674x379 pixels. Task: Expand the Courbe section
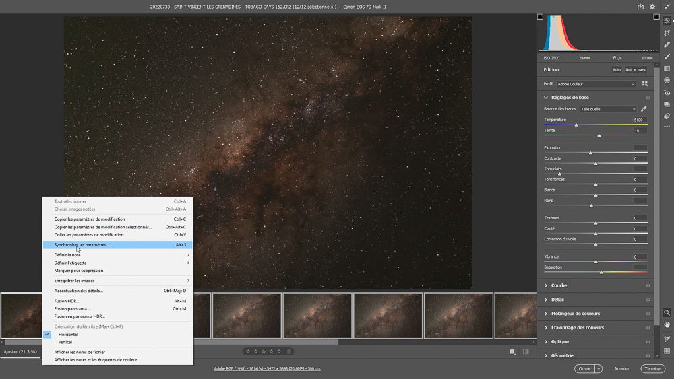click(x=546, y=285)
